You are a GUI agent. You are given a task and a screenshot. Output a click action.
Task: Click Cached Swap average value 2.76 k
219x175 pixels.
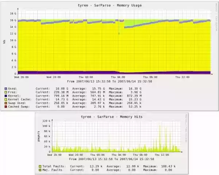[x=99, y=106]
